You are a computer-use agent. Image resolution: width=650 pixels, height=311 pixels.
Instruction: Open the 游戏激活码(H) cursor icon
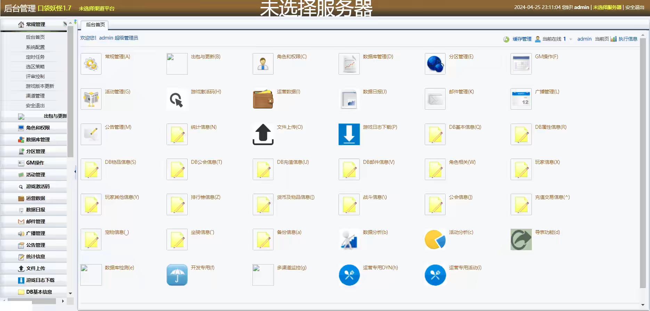pos(177,99)
